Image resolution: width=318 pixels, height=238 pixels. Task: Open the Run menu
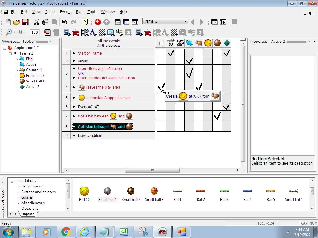[79, 12]
